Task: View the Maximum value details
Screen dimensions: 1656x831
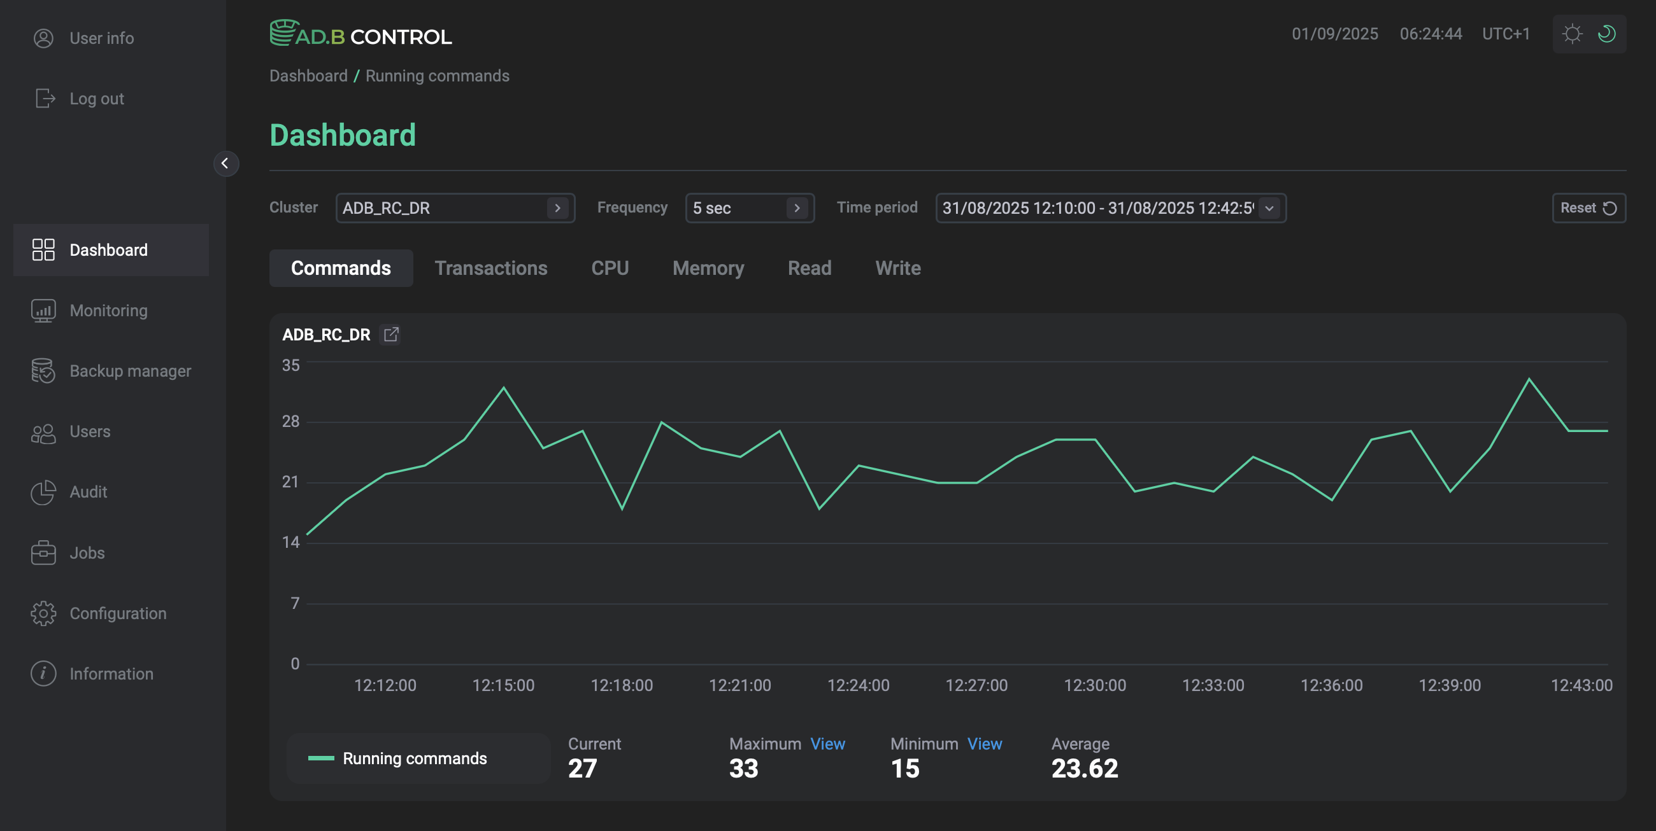Action: pos(827,744)
